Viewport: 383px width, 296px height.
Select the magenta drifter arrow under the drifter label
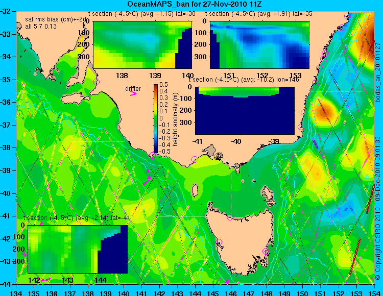pos(133,93)
